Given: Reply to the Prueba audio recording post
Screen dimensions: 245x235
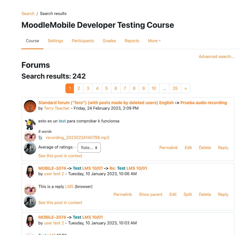Looking at the screenshot, I should pos(223,148).
